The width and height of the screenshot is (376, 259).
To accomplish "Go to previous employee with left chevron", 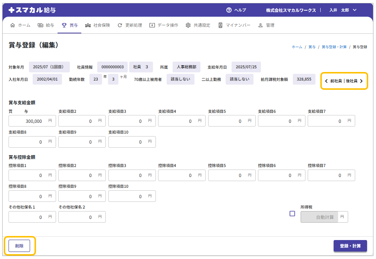I will point(326,81).
